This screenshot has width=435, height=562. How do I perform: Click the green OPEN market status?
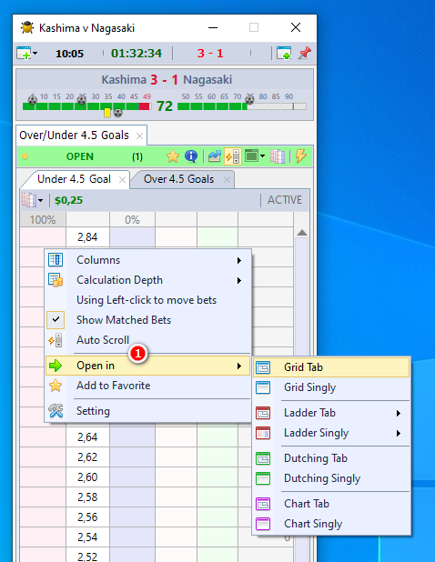click(x=79, y=156)
